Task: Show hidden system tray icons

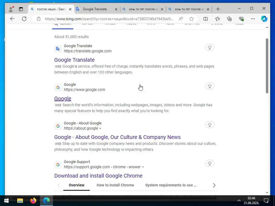Action: coord(239,201)
